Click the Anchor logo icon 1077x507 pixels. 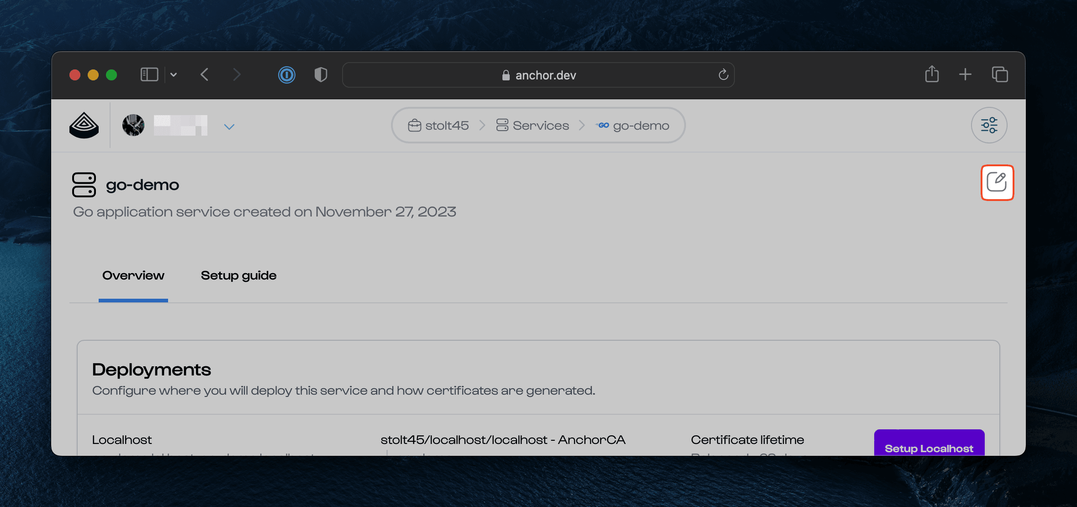click(84, 125)
